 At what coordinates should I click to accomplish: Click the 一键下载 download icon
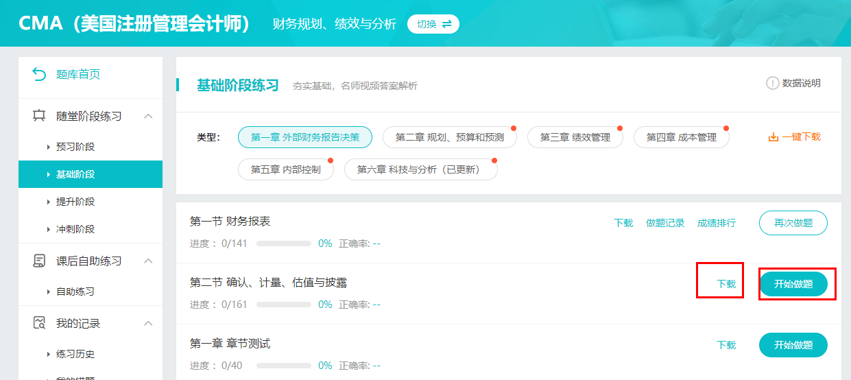pyautogui.click(x=774, y=137)
